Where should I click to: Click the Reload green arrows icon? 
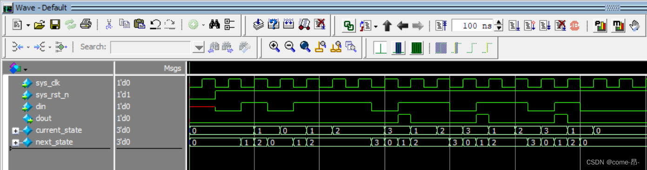click(70, 25)
